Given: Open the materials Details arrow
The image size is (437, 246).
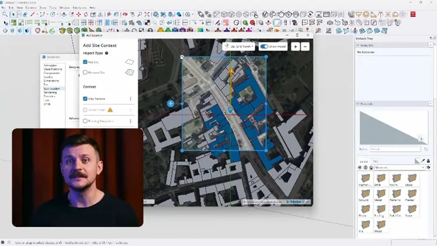Looking at the screenshot, I should point(428,167).
